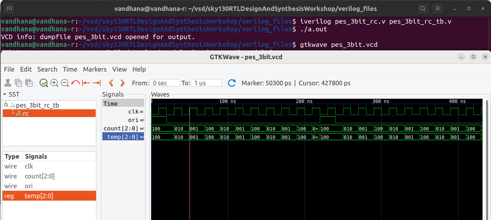This screenshot has height=220, width=491.
Task: Edit the To time field showing 1 us
Action: click(x=206, y=83)
